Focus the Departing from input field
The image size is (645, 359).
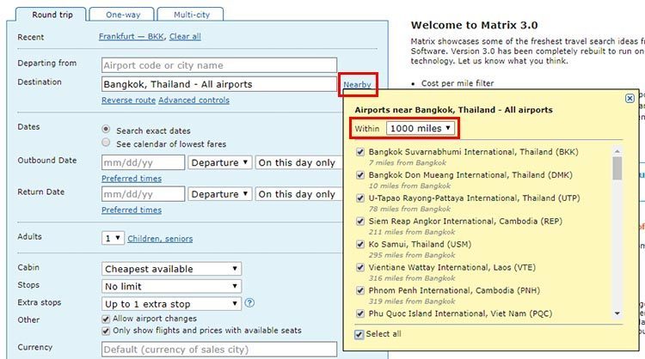tap(218, 65)
